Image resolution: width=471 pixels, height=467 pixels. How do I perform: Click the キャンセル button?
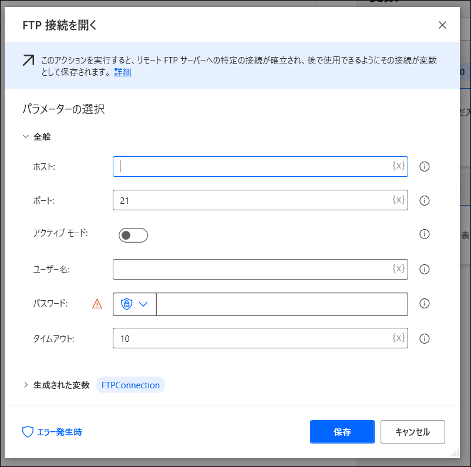point(412,432)
